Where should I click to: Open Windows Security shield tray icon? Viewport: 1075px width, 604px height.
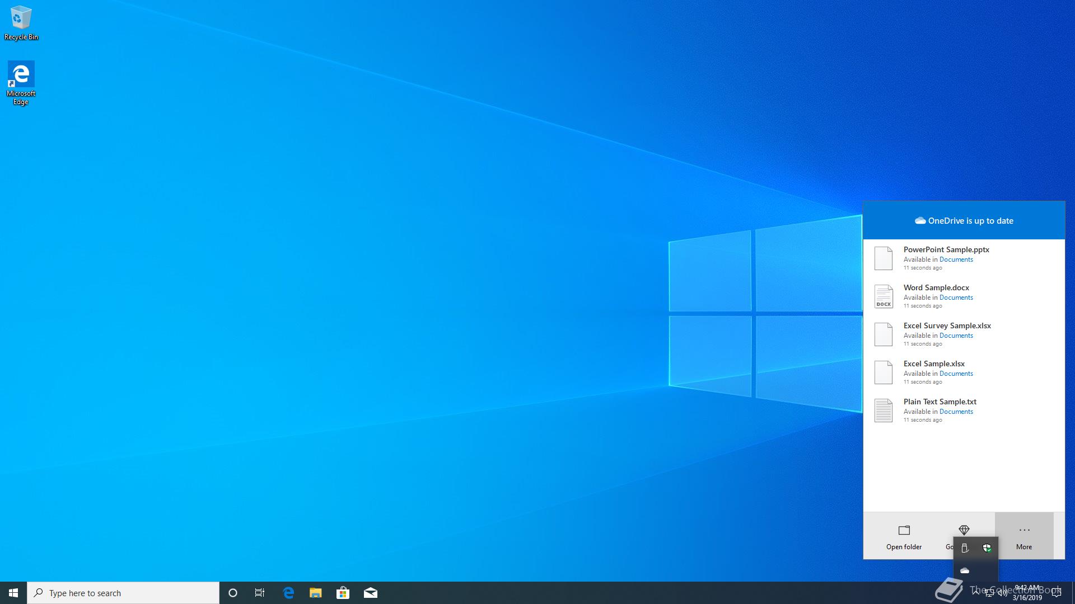click(987, 548)
